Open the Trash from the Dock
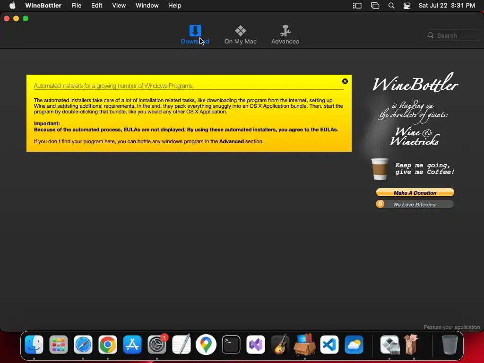Viewport: 484px width, 363px height. [x=450, y=345]
